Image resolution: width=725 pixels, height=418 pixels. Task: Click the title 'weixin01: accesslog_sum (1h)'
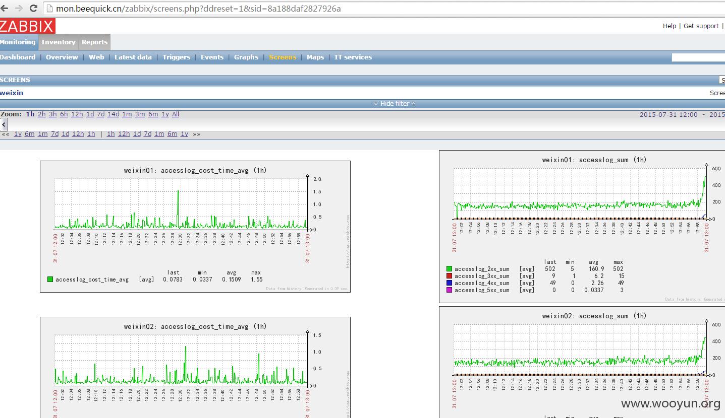pos(594,160)
